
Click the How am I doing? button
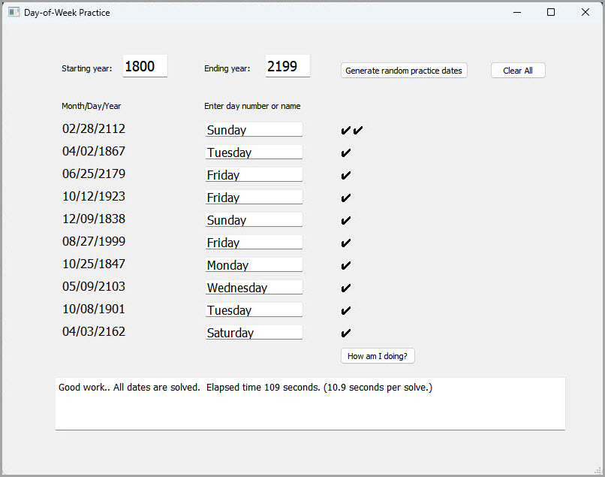tap(378, 356)
